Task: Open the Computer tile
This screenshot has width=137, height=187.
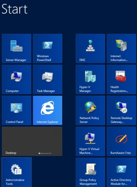Action: pyautogui.click(x=16, y=79)
